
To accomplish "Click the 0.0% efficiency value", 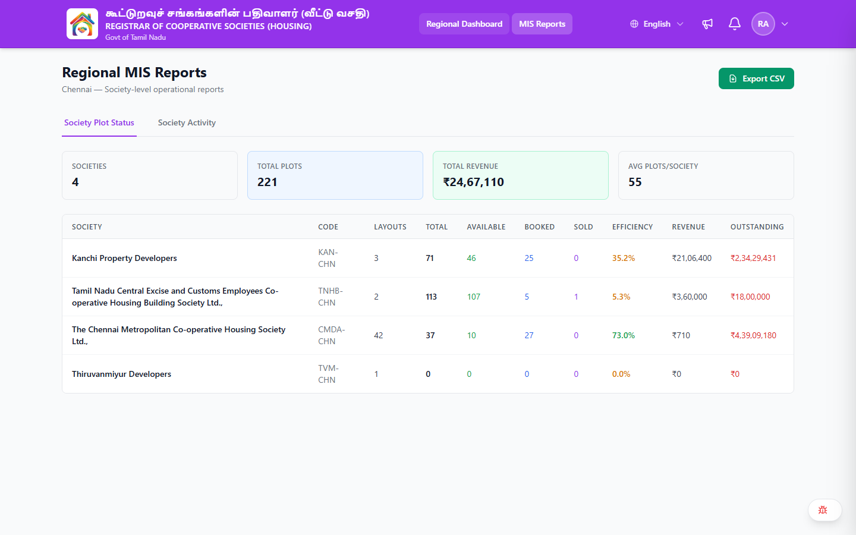I will click(x=621, y=374).
